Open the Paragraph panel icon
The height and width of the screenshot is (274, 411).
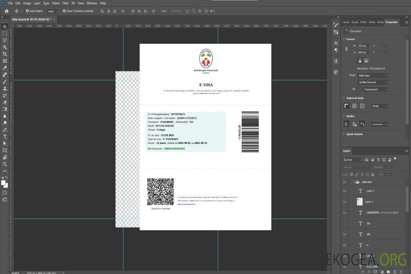click(x=336, y=50)
